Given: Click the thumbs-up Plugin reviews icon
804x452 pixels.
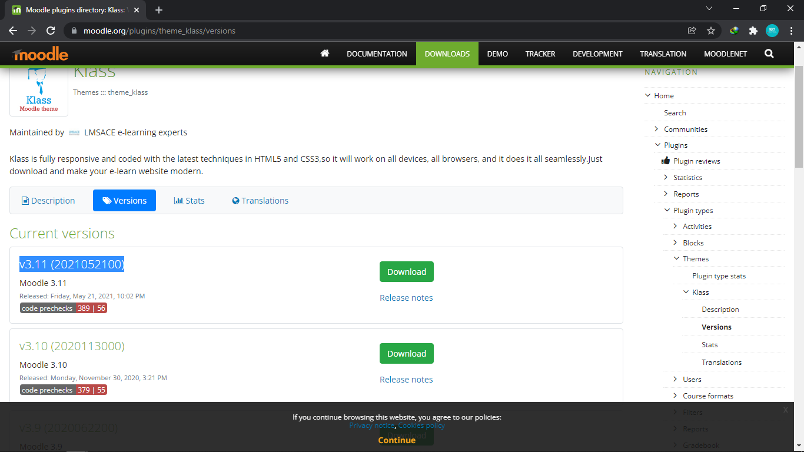Looking at the screenshot, I should click(665, 161).
